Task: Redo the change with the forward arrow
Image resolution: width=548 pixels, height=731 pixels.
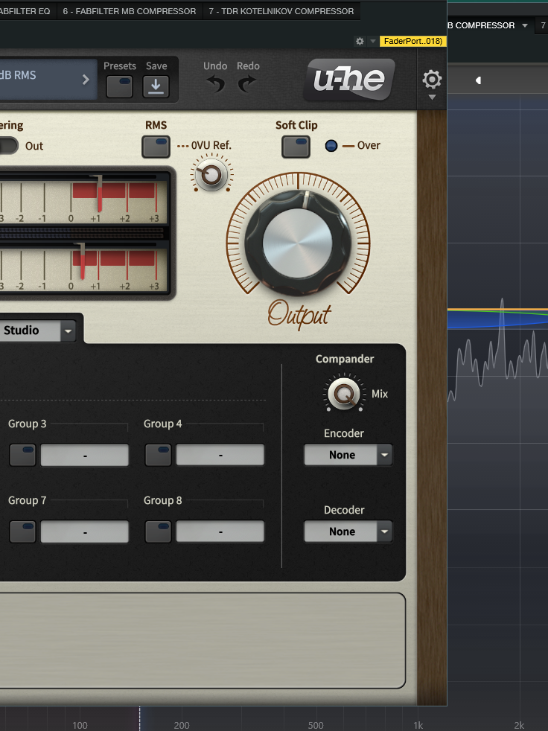Action: (x=246, y=84)
